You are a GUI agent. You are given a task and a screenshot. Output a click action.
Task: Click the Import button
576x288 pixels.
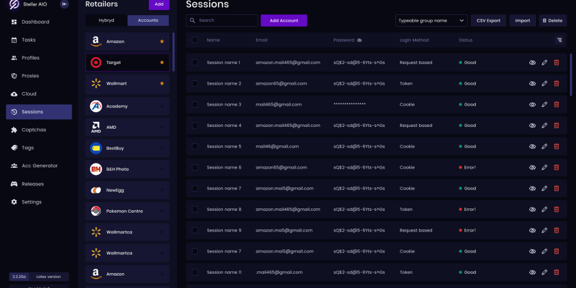(x=522, y=21)
